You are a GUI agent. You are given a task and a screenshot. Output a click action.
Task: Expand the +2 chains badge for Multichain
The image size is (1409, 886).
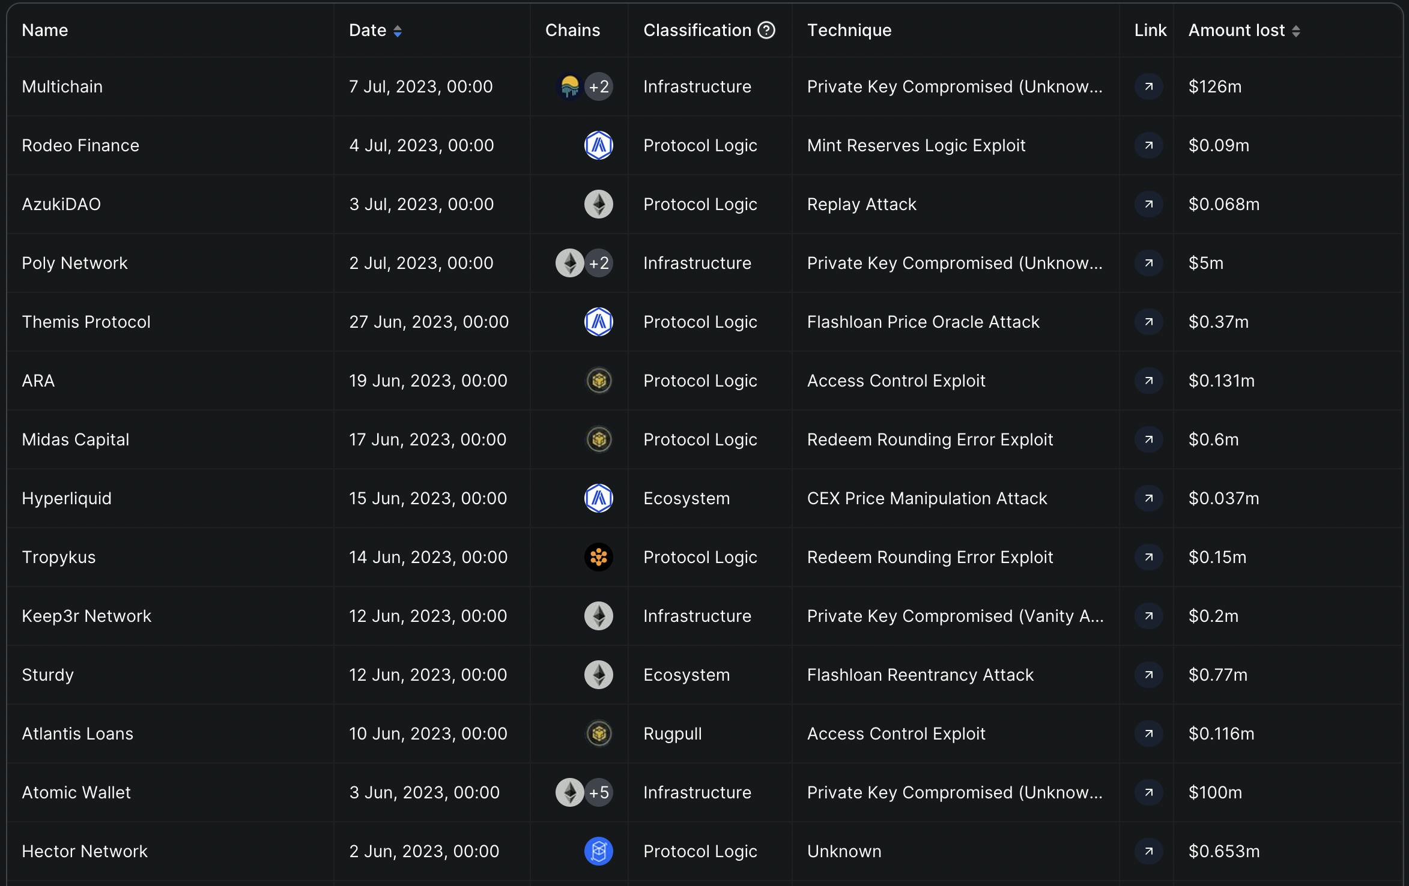pos(599,86)
